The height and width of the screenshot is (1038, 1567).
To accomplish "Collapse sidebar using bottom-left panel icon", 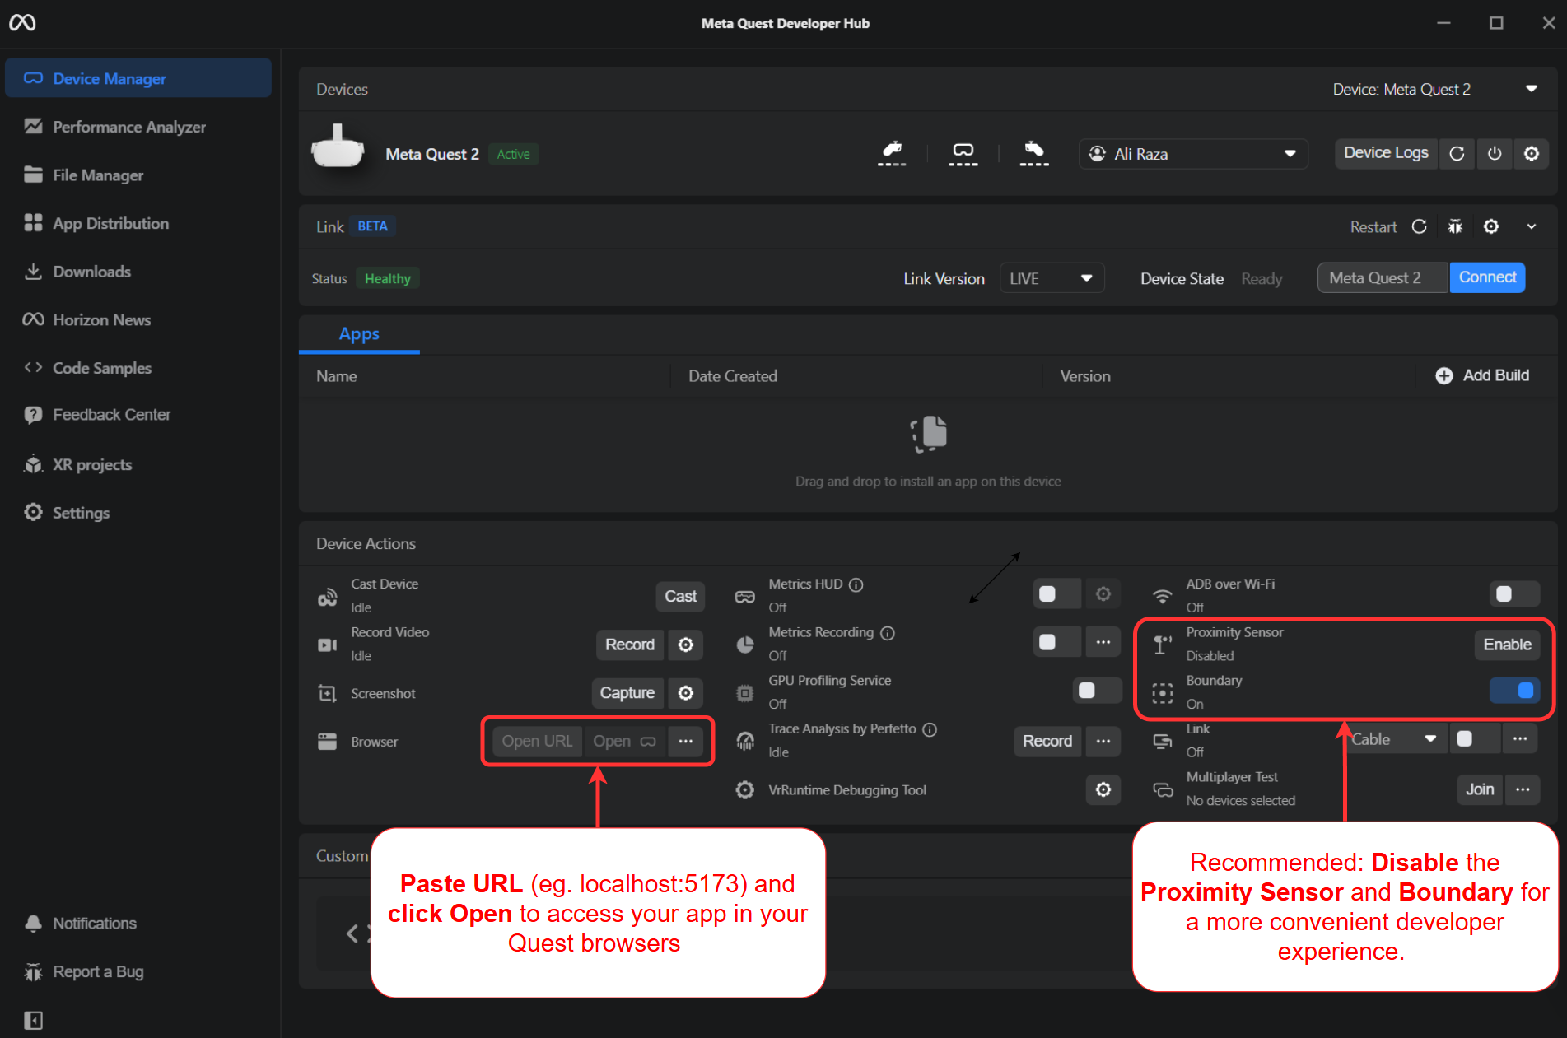I will 33,1020.
